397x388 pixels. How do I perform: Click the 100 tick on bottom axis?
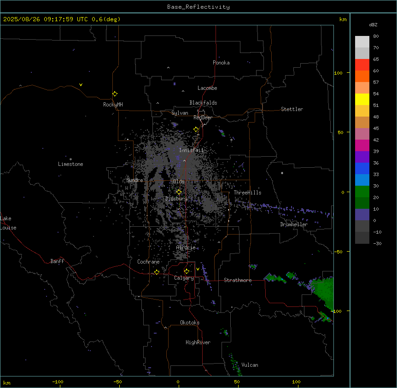click(x=296, y=382)
